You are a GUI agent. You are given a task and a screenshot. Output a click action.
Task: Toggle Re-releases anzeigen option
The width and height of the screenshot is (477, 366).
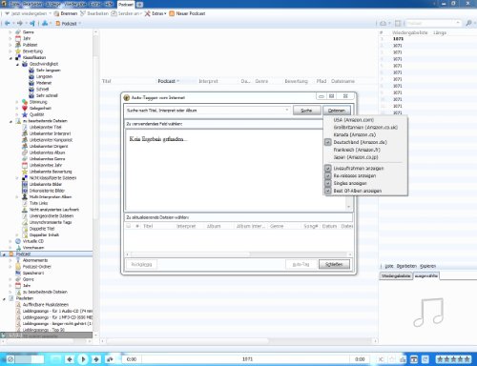[355, 175]
